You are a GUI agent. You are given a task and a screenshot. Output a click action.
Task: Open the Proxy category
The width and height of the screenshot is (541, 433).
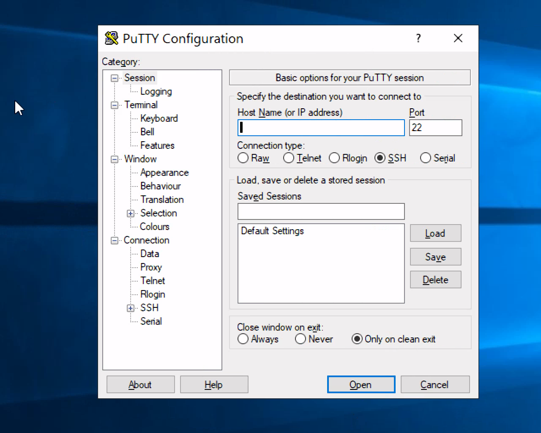151,267
